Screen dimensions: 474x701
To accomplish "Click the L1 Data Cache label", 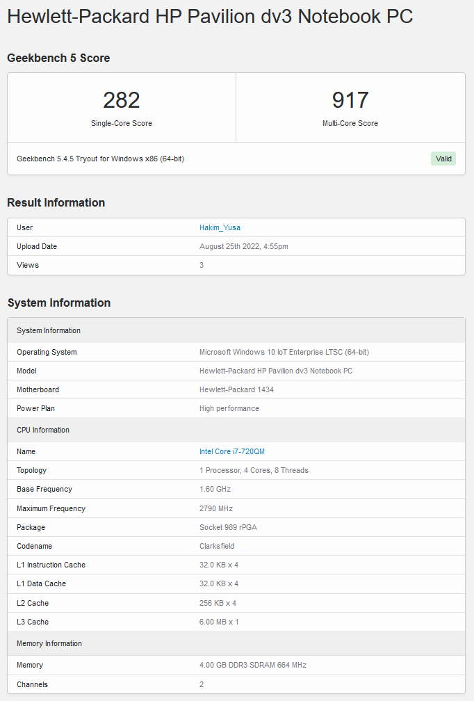I will pos(41,584).
